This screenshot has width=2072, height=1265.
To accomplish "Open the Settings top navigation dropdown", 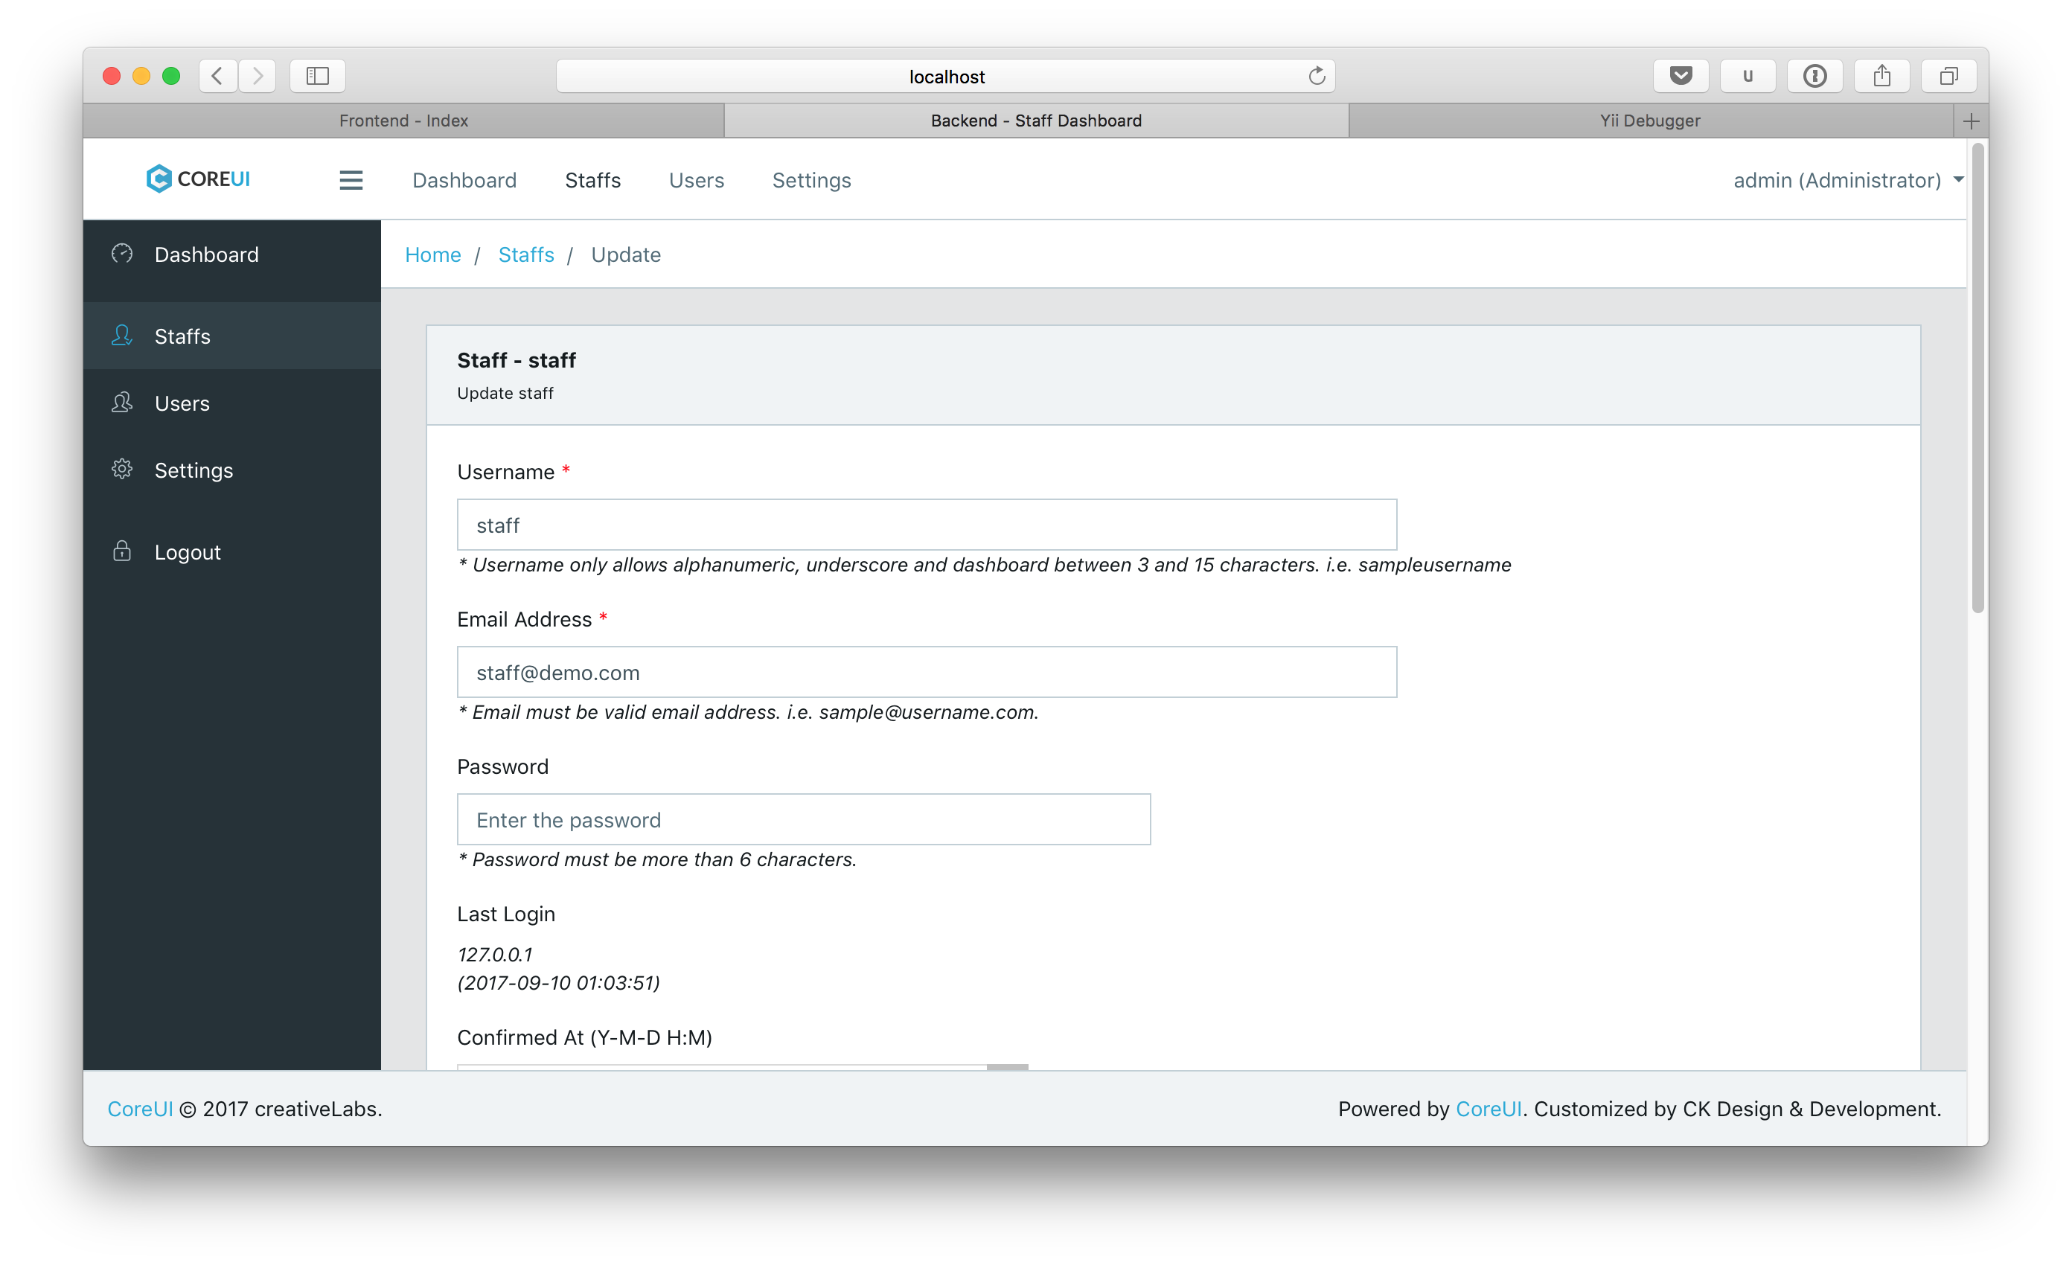I will click(x=811, y=179).
